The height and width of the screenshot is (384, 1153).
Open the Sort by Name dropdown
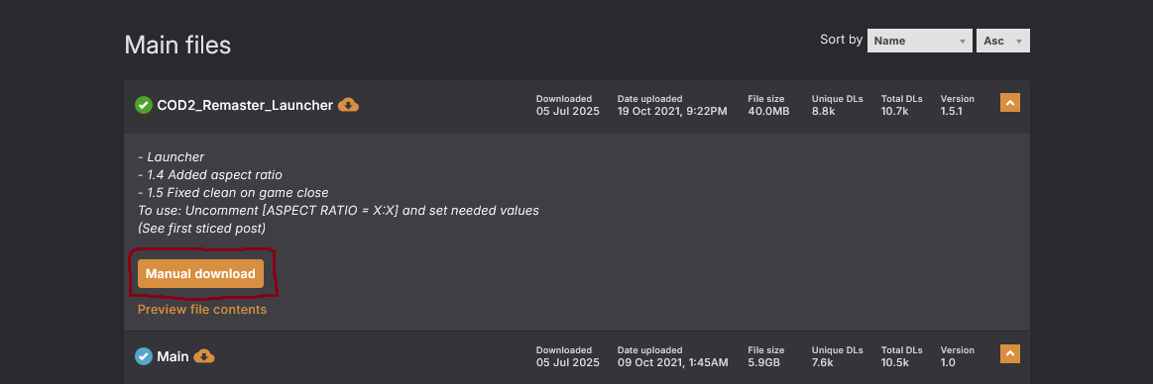pos(920,42)
